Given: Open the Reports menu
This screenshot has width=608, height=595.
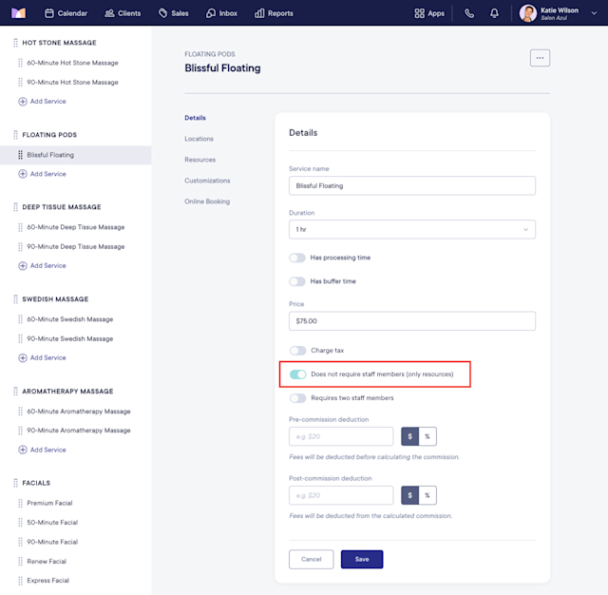Looking at the screenshot, I should point(274,13).
